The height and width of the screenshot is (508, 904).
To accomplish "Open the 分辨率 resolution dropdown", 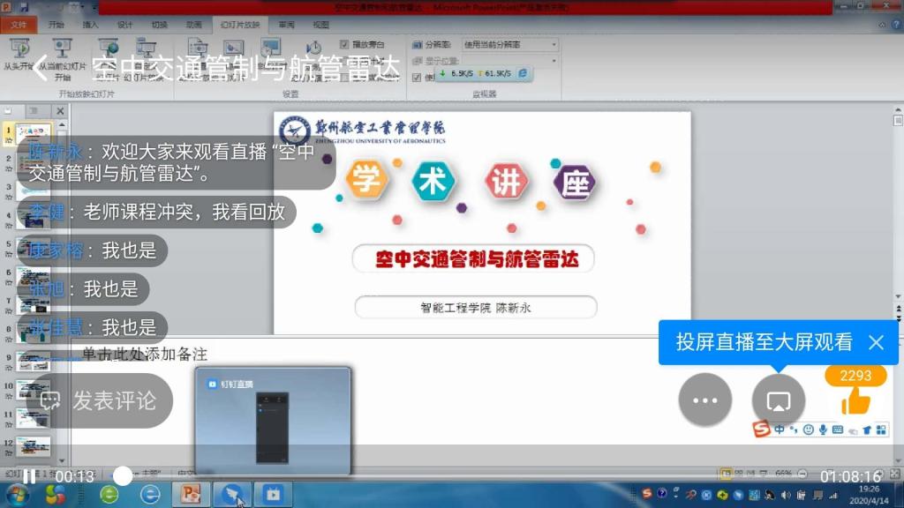I will tap(510, 44).
